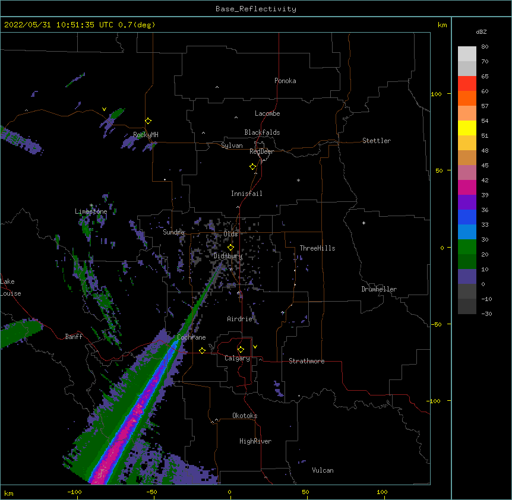Screen dimensions: 512x500
Task: Click the yellow diamond marker above Calgary label
Action: pyautogui.click(x=241, y=350)
